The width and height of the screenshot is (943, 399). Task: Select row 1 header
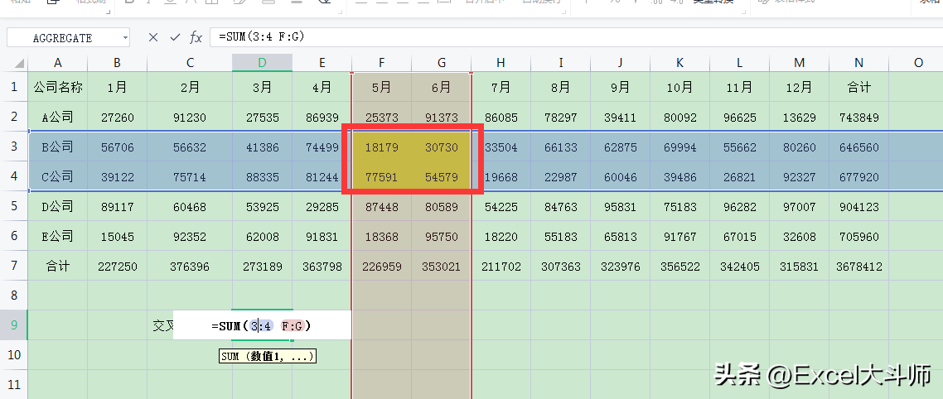pos(14,87)
